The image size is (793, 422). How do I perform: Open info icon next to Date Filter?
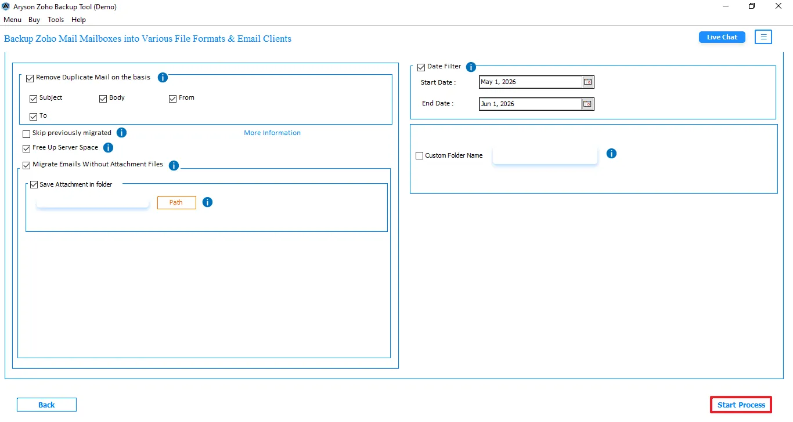[471, 67]
